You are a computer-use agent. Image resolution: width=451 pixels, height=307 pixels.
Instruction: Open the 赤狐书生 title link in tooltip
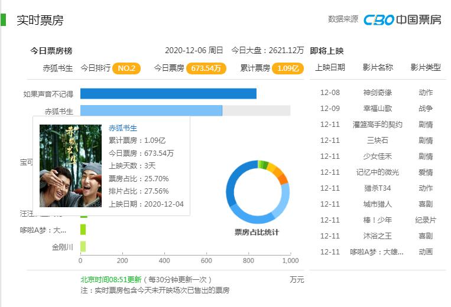[123, 128]
